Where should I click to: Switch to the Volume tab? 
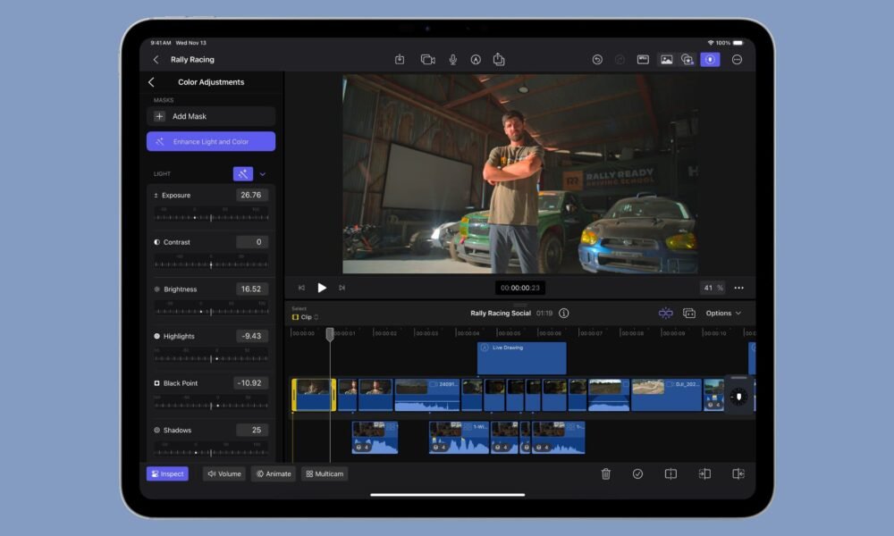(x=223, y=474)
